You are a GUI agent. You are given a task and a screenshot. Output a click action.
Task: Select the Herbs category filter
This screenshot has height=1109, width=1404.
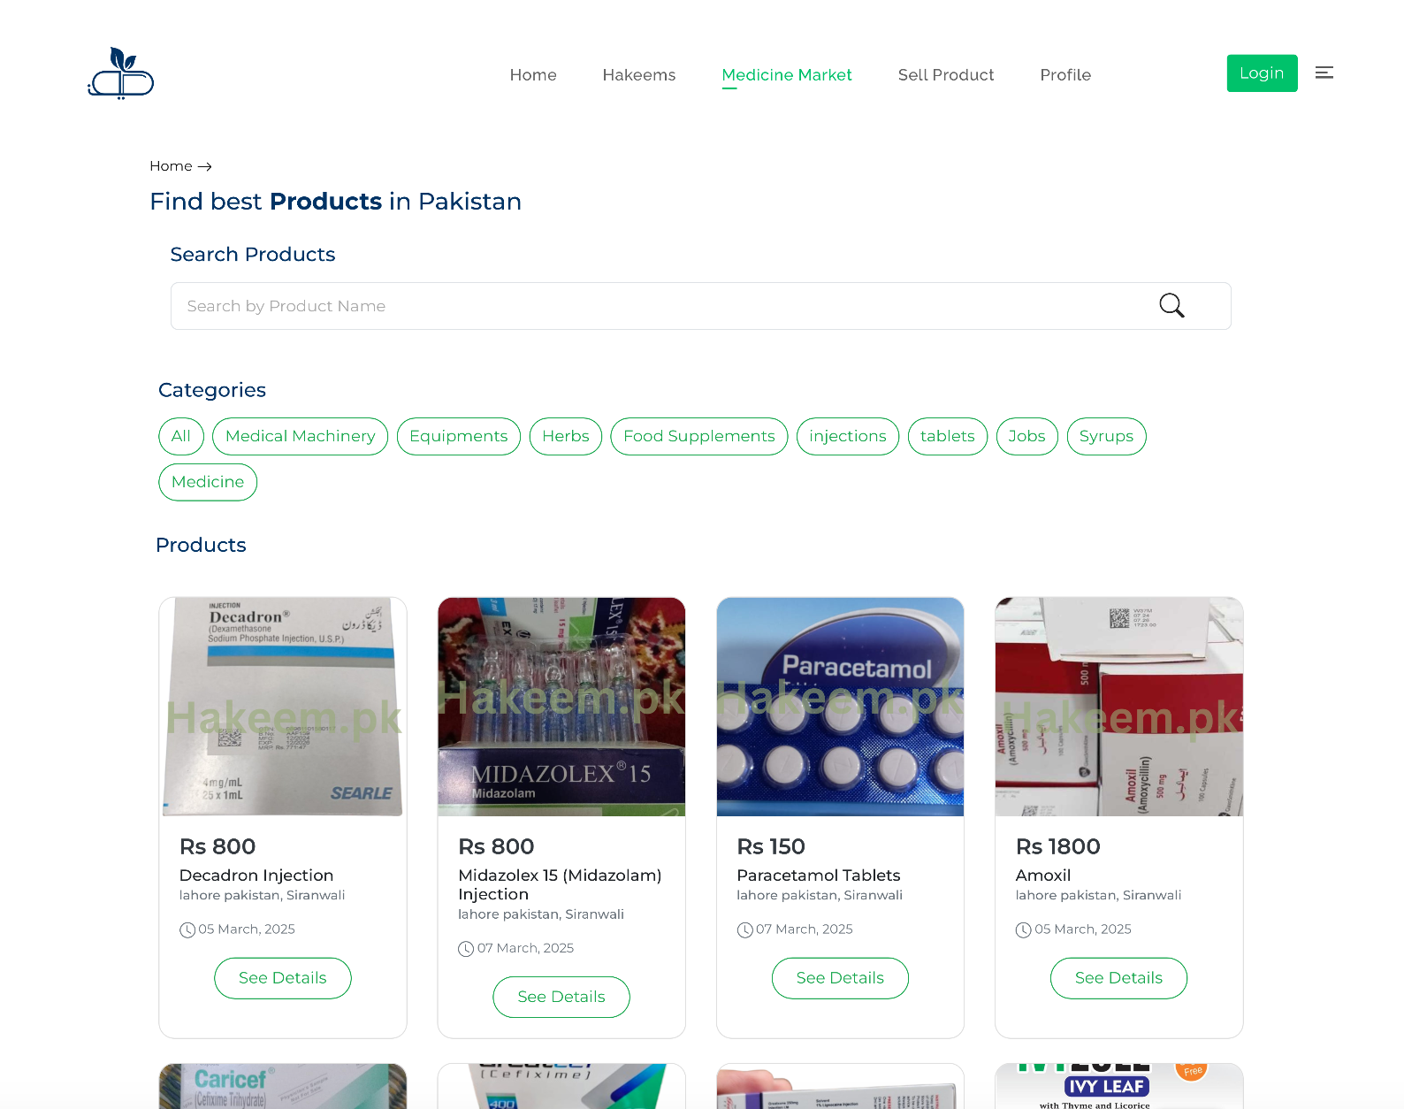pos(565,436)
